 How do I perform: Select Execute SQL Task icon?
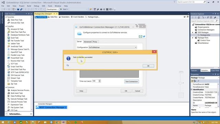(9, 23)
